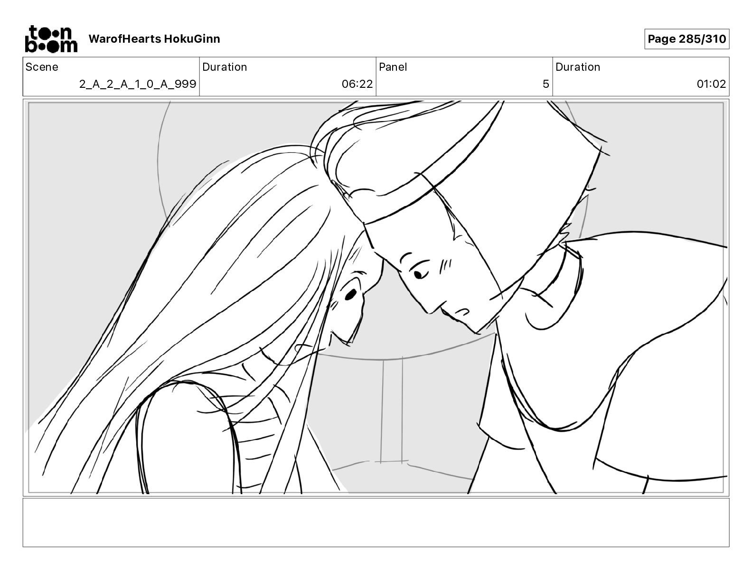The width and height of the screenshot is (752, 581).
Task: Click the empty notes box below panel
Action: 376,523
